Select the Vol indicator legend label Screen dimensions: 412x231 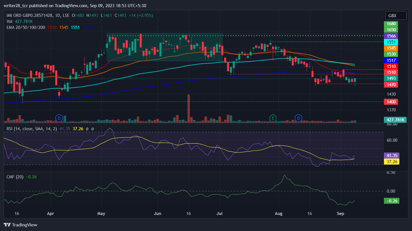[x=9, y=21]
